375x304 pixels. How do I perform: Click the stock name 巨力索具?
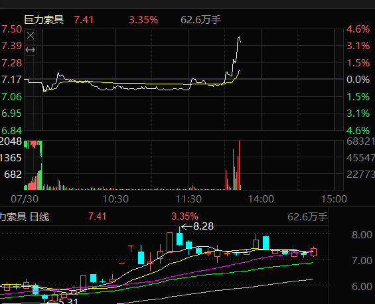click(x=44, y=20)
